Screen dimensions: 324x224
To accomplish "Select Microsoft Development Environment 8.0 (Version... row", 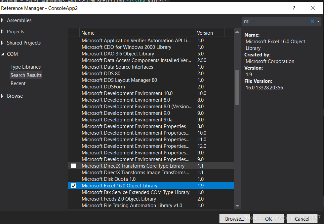I will [151, 107].
